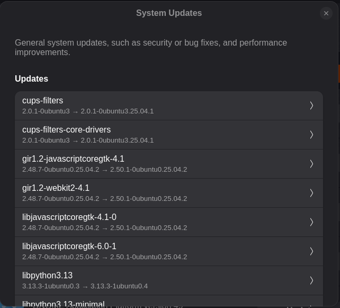340x308 pixels.
Task: Click the System Updates dialog title
Action: point(169,13)
